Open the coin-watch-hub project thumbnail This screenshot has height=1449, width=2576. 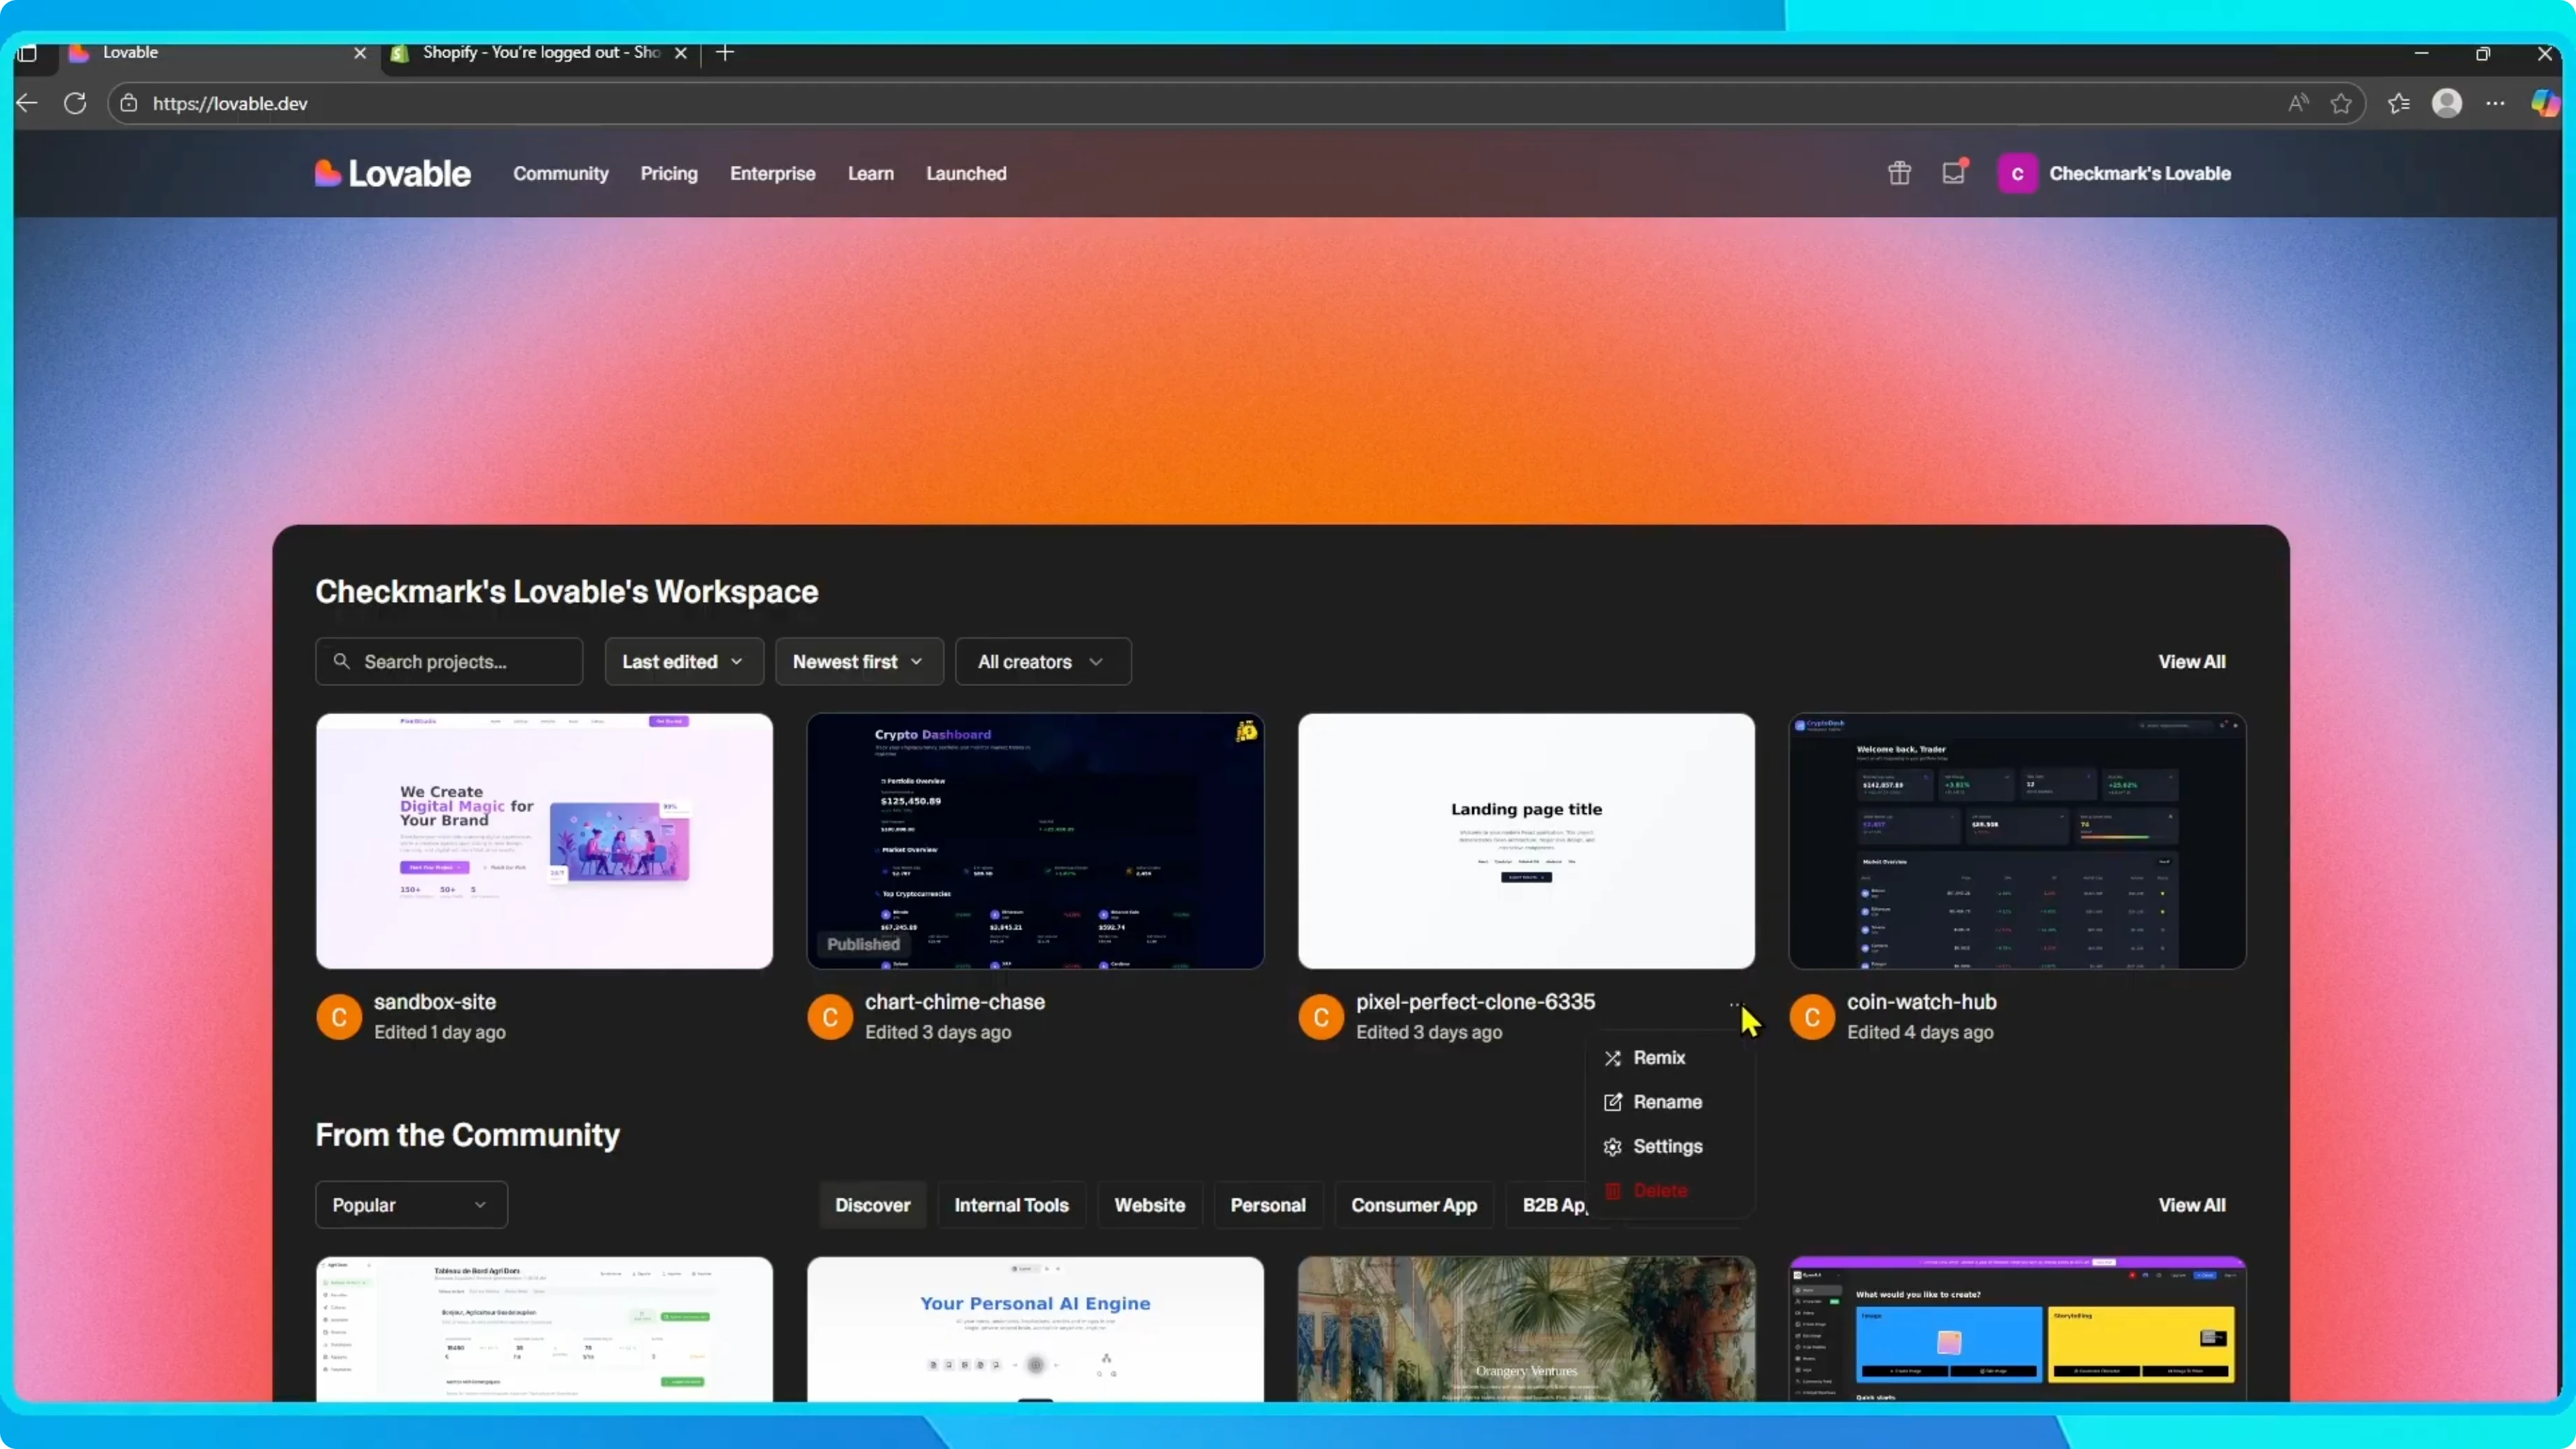pos(2017,841)
